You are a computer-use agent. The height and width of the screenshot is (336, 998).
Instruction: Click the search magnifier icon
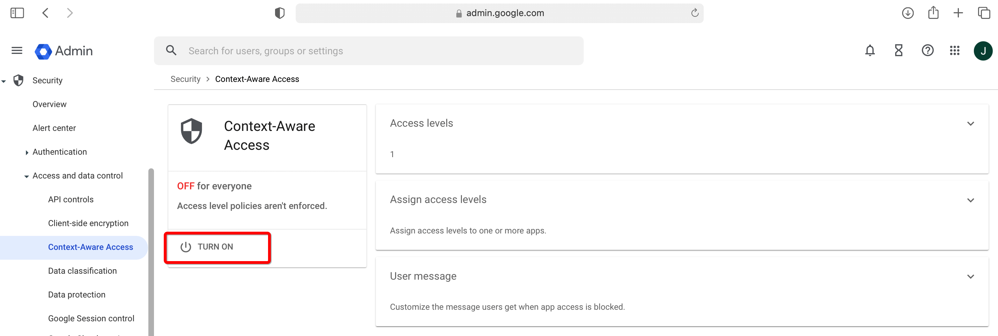pos(171,50)
